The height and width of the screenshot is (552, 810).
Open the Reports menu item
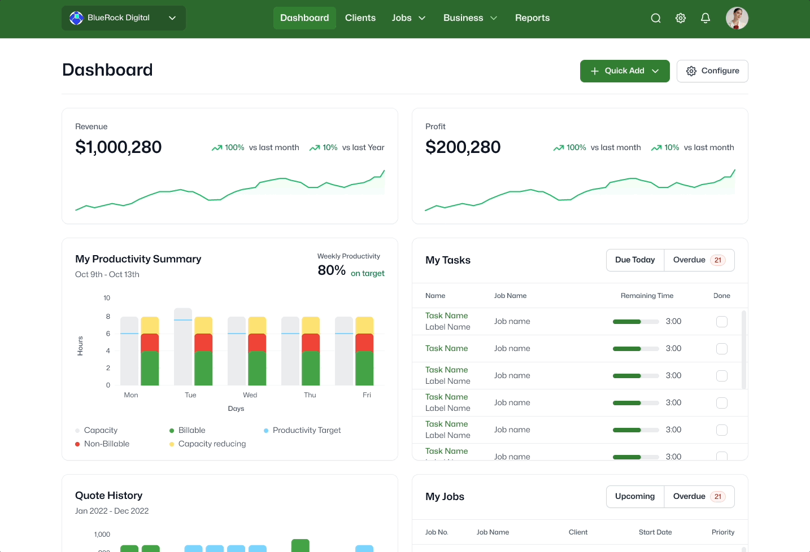(x=532, y=18)
